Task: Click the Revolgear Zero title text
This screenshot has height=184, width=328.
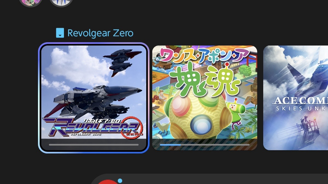Action: point(100,33)
